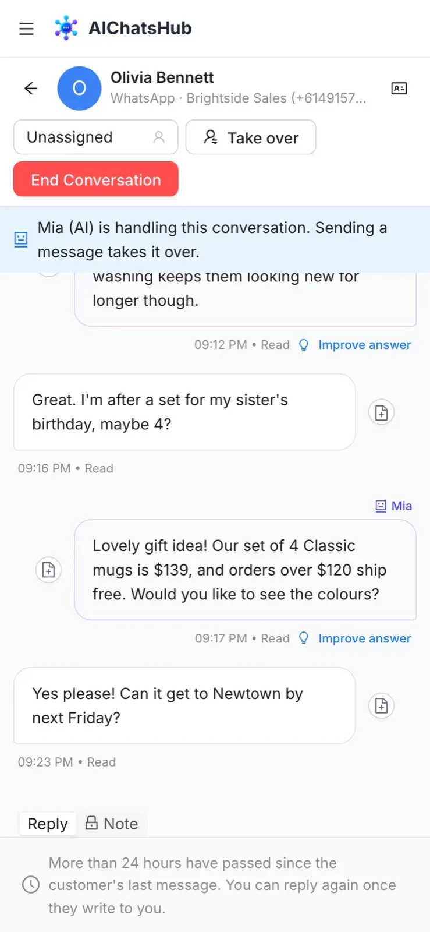Open the Unassigned assignee dropdown
430x932 pixels.
tap(96, 137)
